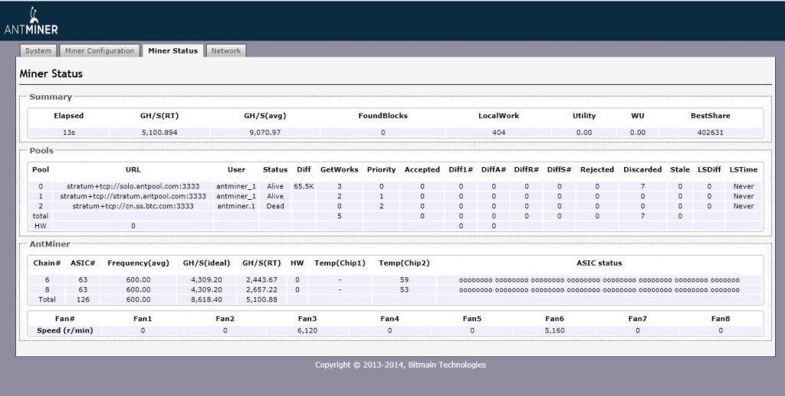Viewport: 785px width, 396px height.
Task: Click the Dead status of pool 2
Action: point(275,205)
